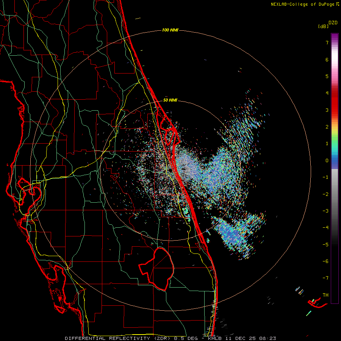Click the 0 value on the color scale
Image resolution: width=341 pixels, height=341 pixels.
[x=327, y=161]
